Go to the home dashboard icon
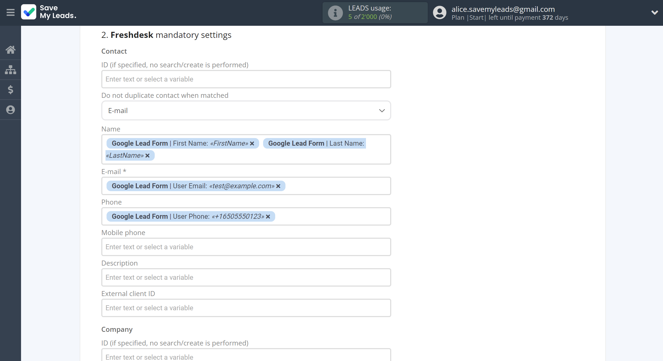This screenshot has width=663, height=361. (x=11, y=50)
